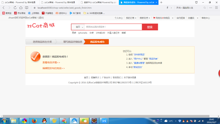Open the 京东商城 bookmark
The width and height of the screenshot is (220, 124).
[20, 13]
